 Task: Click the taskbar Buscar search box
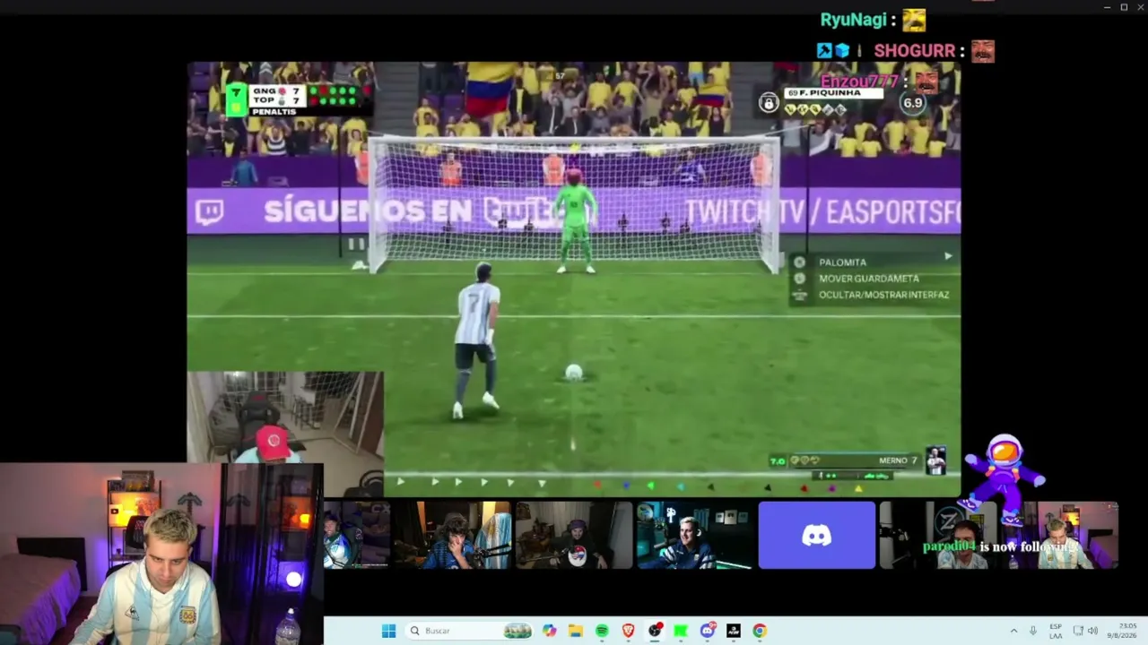click(x=470, y=631)
